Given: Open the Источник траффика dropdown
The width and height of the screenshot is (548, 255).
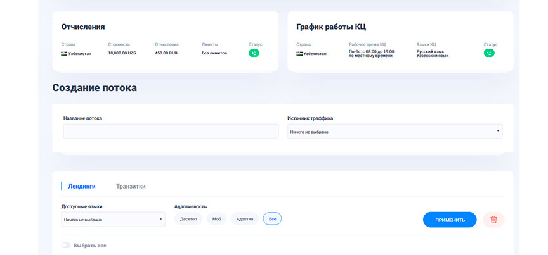Looking at the screenshot, I should pos(395,132).
